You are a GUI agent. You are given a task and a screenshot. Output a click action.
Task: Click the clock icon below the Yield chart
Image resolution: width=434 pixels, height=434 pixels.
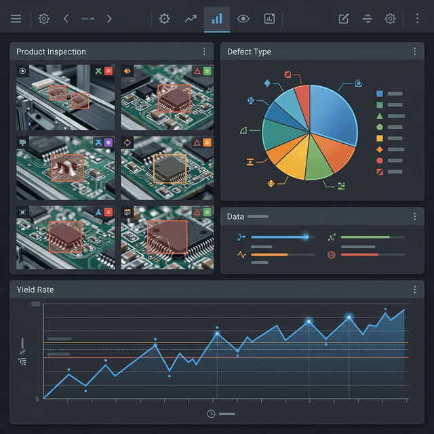tap(211, 414)
